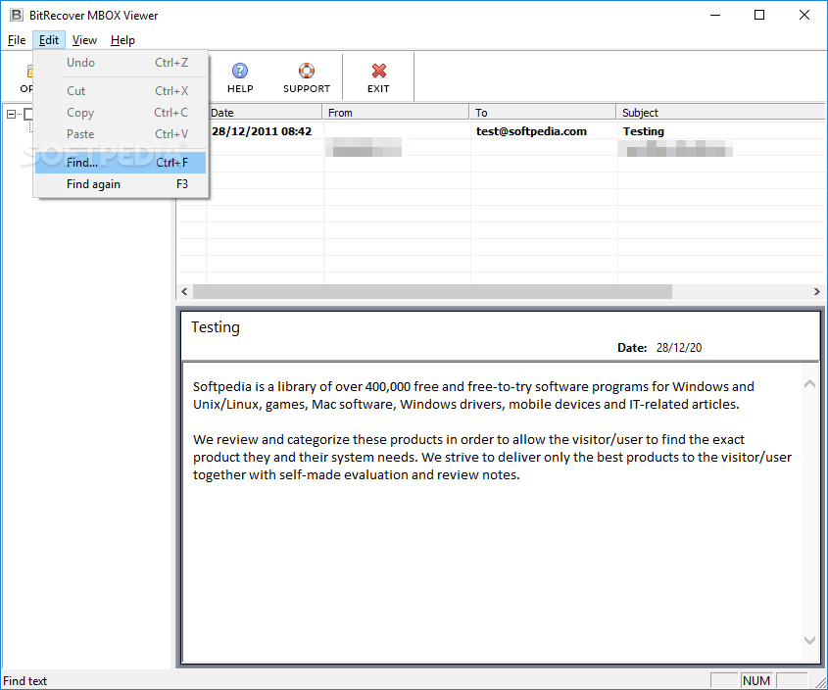Close the BitRecover MBOX Viewer window

point(804,15)
